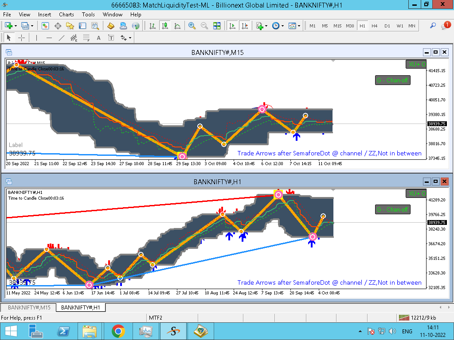Switch to bar chart display
The image size is (454, 340).
(x=153, y=26)
